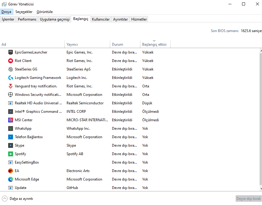Switch to the İşlemler tab

point(8,19)
